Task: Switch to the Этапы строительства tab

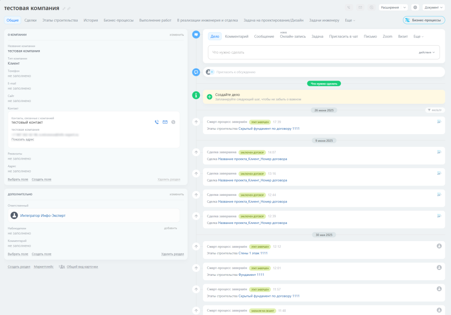Action: click(x=60, y=20)
